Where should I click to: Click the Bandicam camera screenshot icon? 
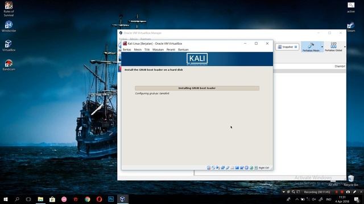pyautogui.click(x=348, y=192)
